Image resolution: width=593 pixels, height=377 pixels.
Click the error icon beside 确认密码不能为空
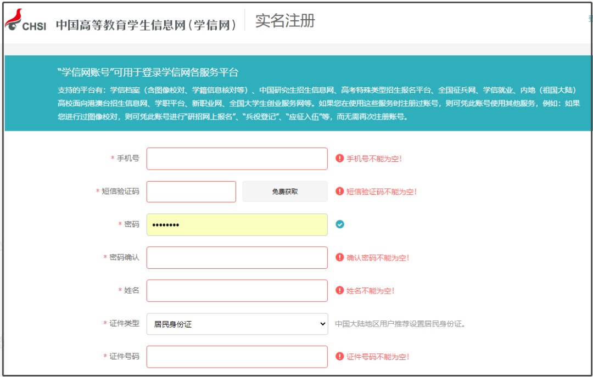click(x=339, y=257)
